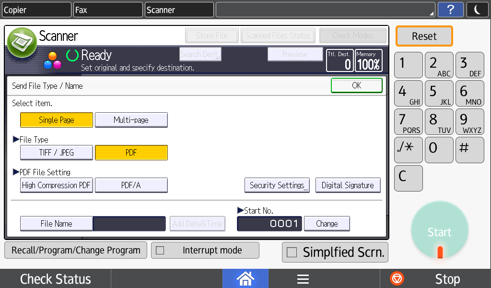
Task: Open the hamburger menu icon
Action: (x=303, y=279)
